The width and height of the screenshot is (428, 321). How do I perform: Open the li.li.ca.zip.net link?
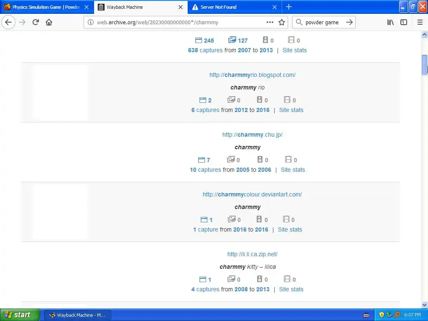[x=252, y=254]
